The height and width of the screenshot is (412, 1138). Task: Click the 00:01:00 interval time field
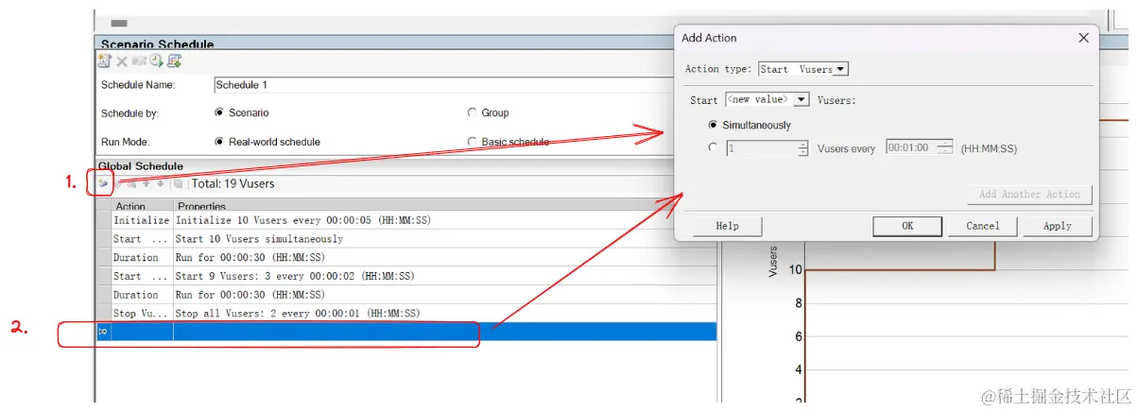(x=911, y=148)
